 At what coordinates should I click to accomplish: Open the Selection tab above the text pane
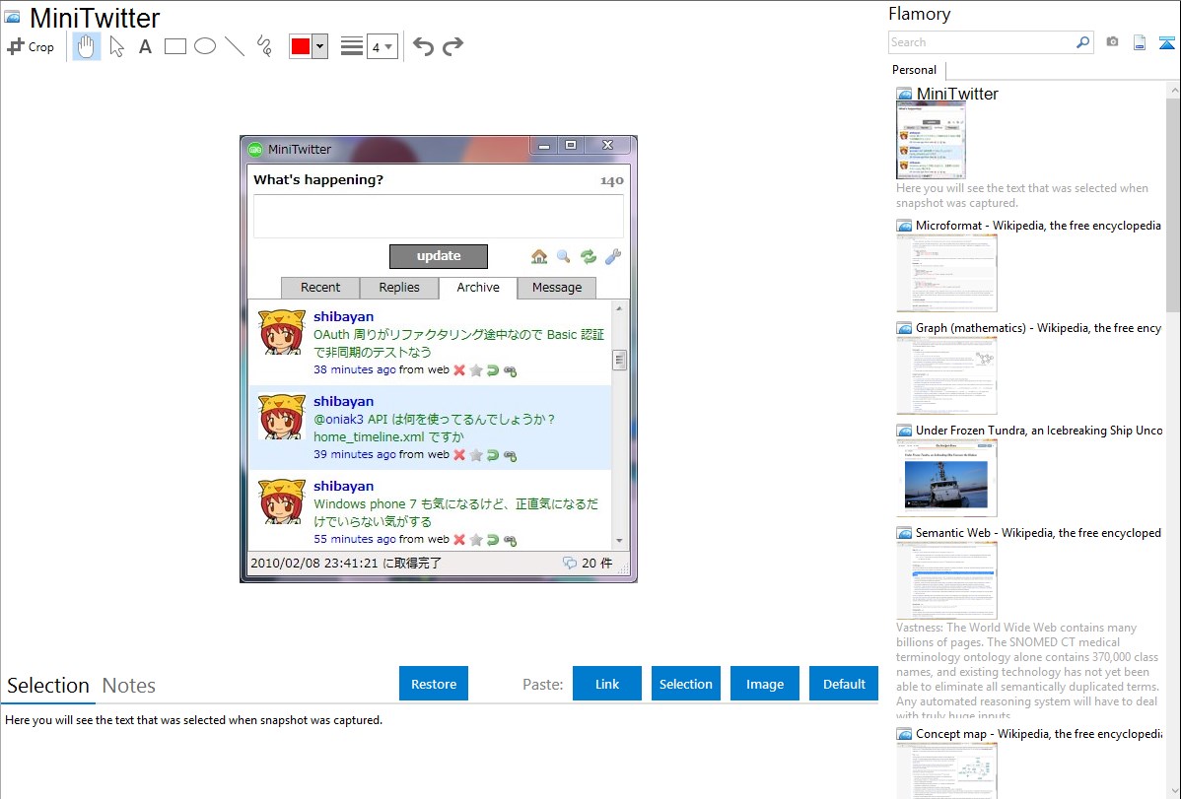pyautogui.click(x=48, y=686)
